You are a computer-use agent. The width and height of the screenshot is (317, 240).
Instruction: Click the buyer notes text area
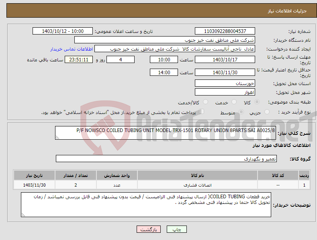point(146,205)
